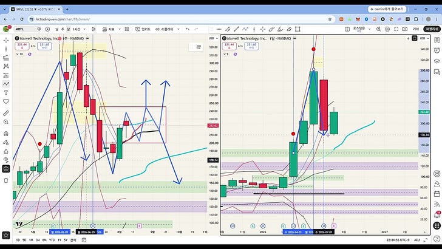The image size is (442, 249).
Task: Select the eraser tool in favorites toolbar
Action: (289, 29)
